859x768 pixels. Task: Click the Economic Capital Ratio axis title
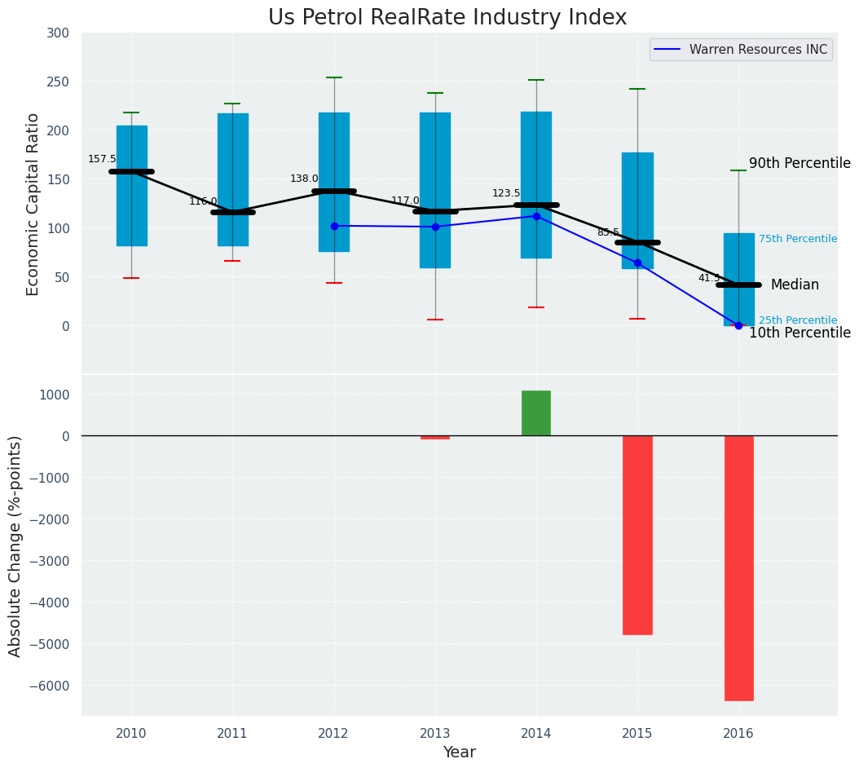(33, 204)
